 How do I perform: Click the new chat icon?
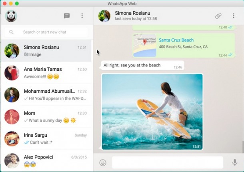[67, 16]
